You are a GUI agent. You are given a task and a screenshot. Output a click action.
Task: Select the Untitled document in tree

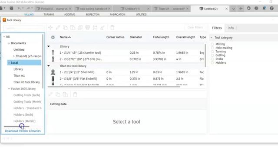(x=19, y=50)
